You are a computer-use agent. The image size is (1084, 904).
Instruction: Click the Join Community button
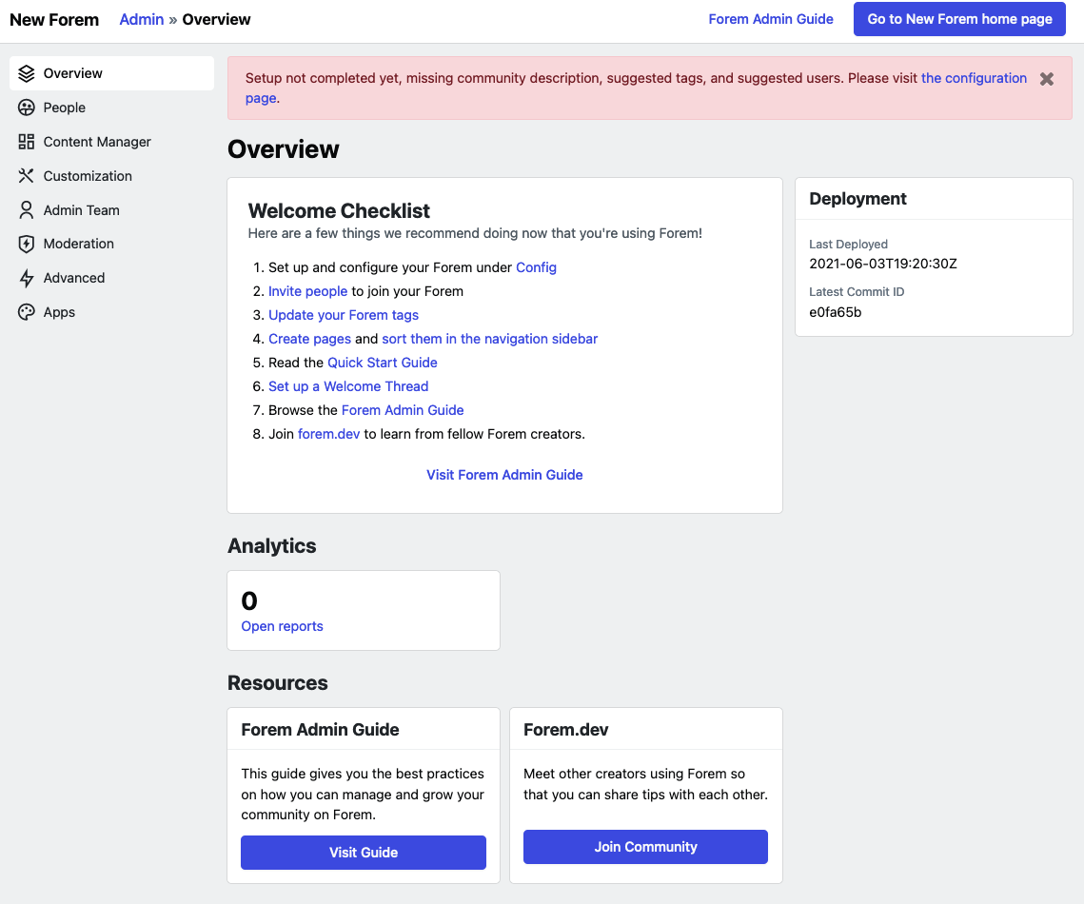[x=645, y=847]
